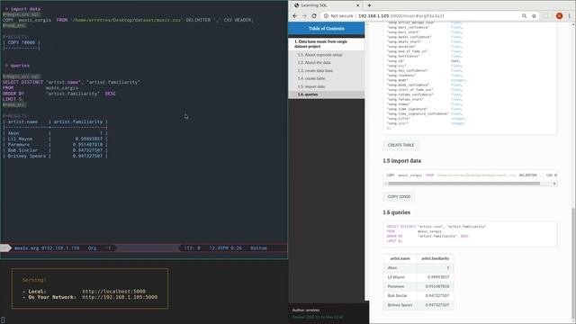Go forward in the browser
The width and height of the screenshot is (576, 324).
[x=304, y=16]
